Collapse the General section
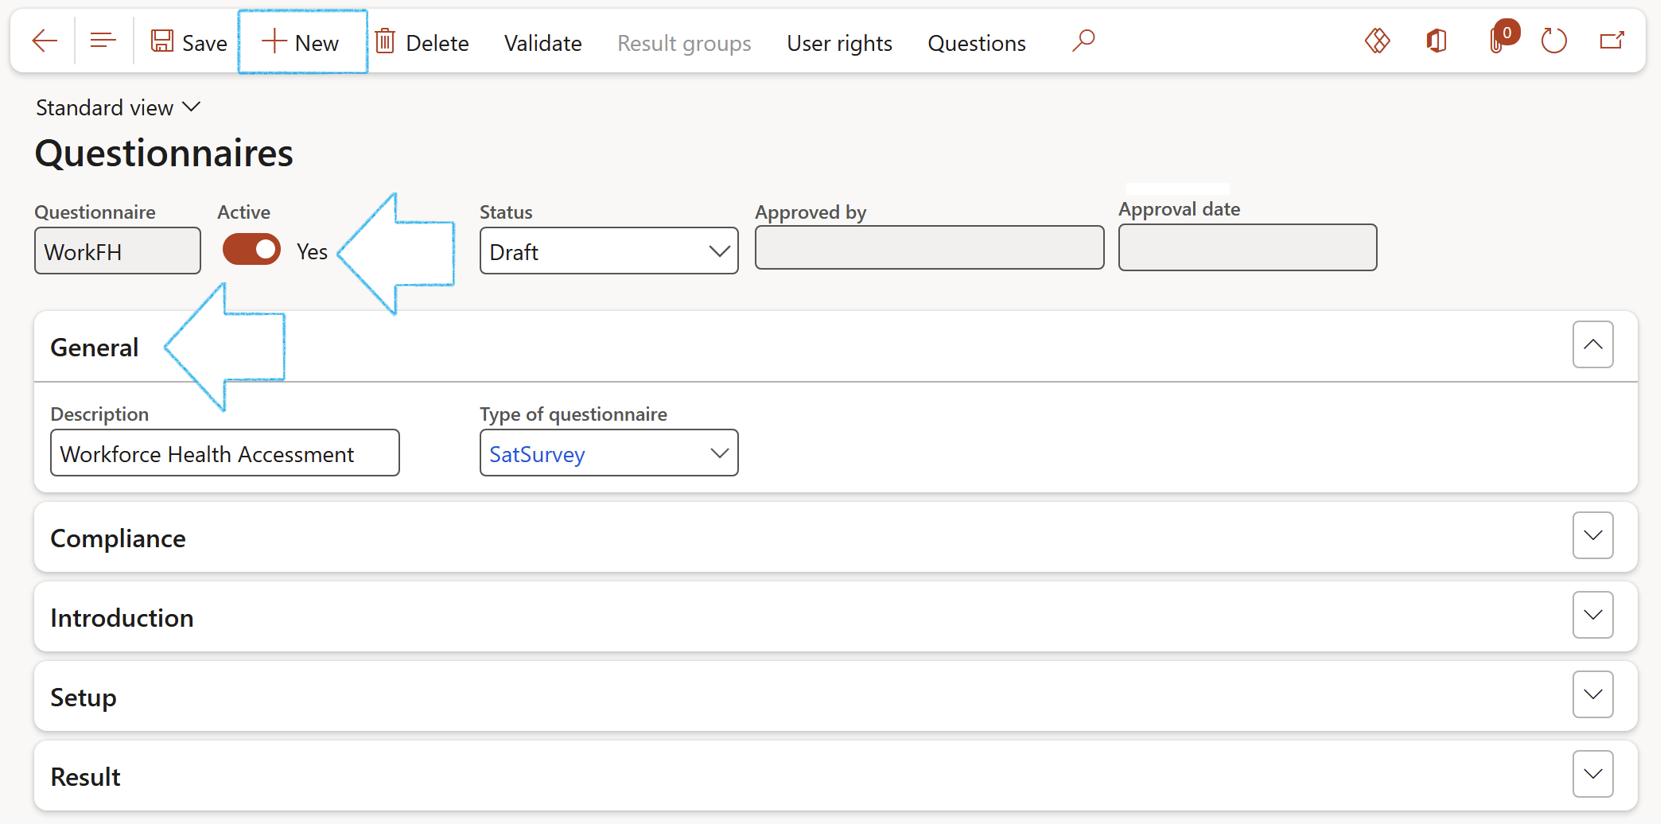The image size is (1664, 824). click(x=1592, y=345)
